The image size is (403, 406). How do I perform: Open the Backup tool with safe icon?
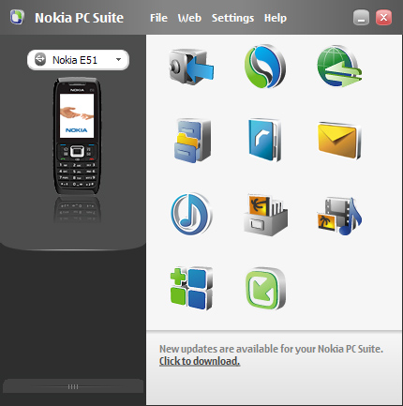[191, 67]
